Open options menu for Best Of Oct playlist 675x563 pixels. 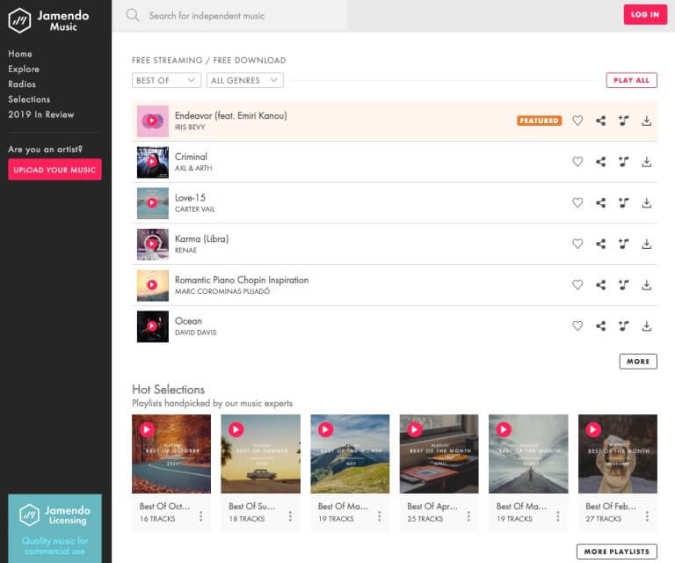pos(201,516)
